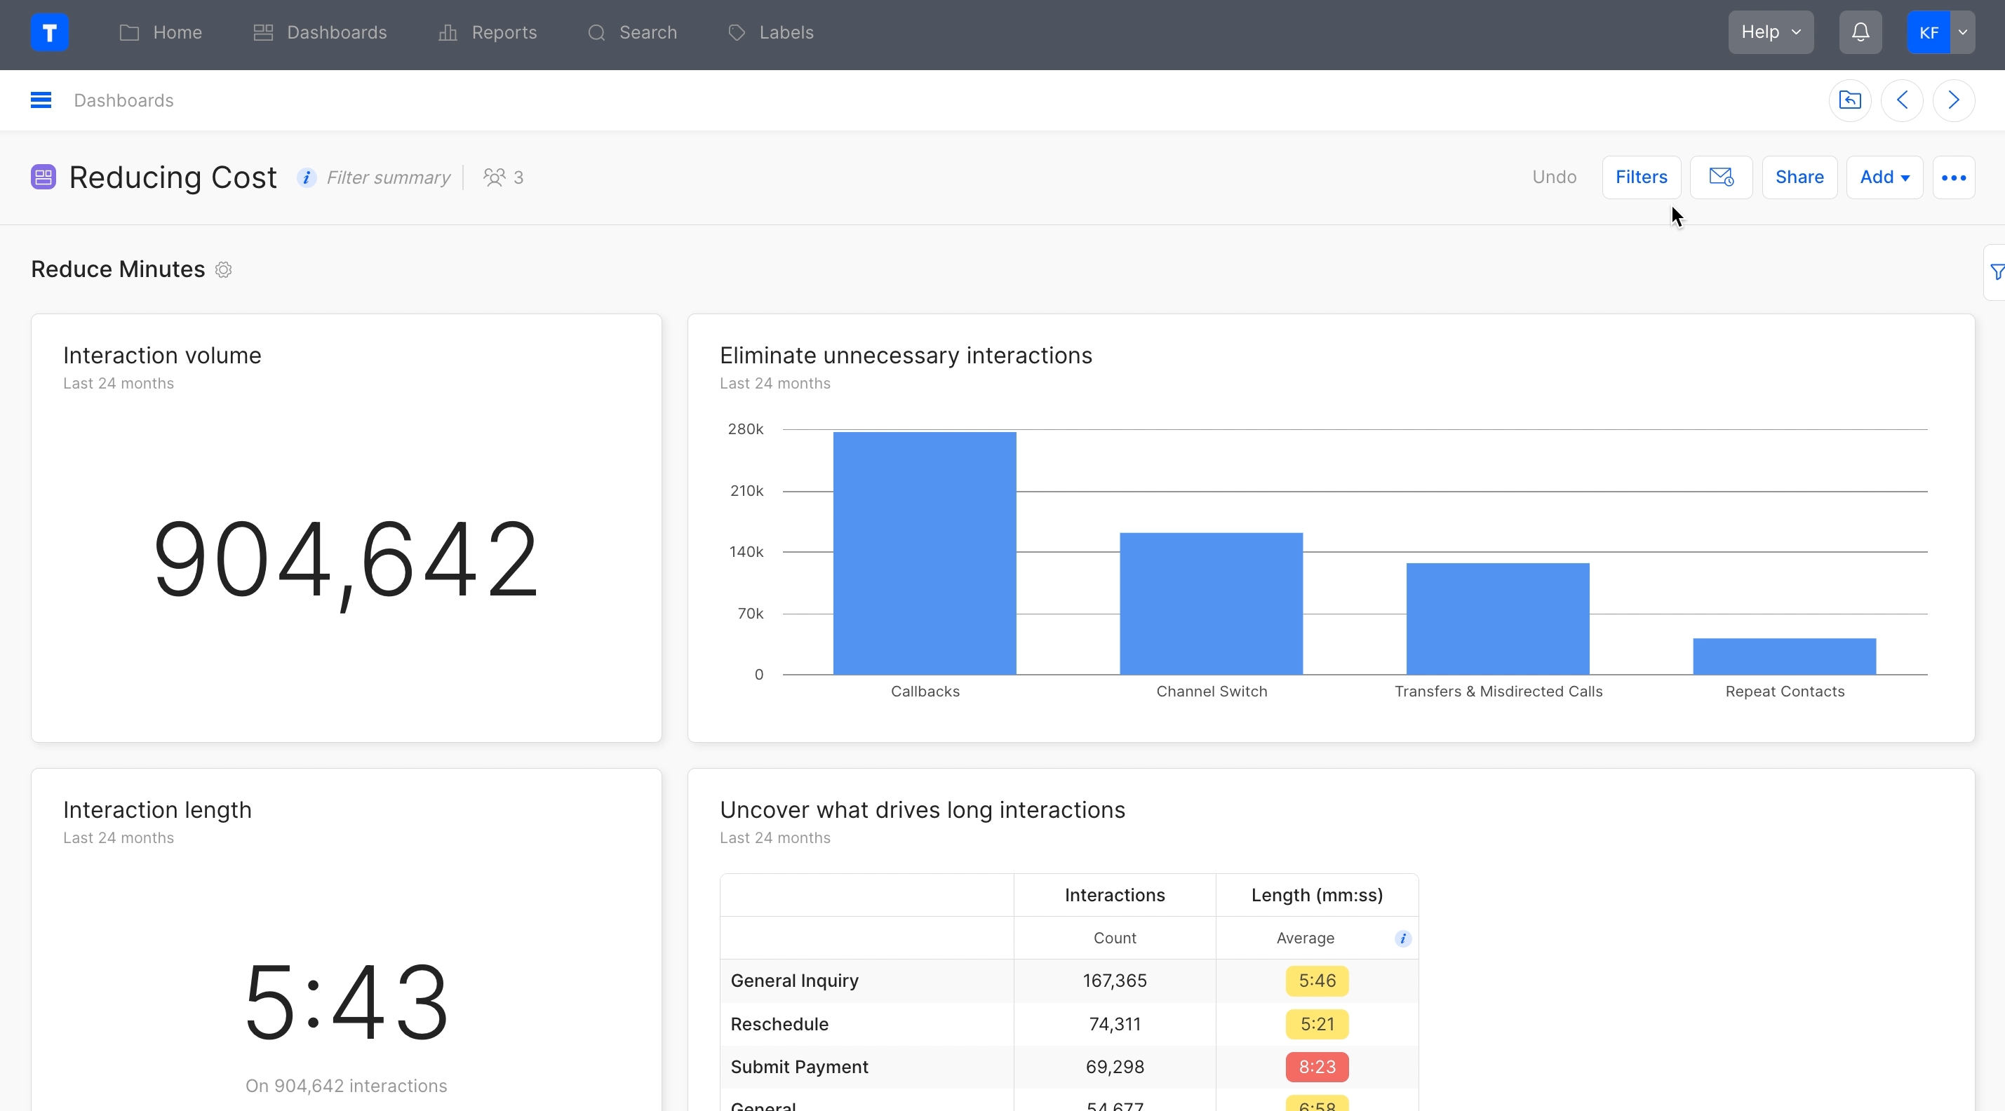
Task: Open the Add dropdown button
Action: coord(1884,177)
